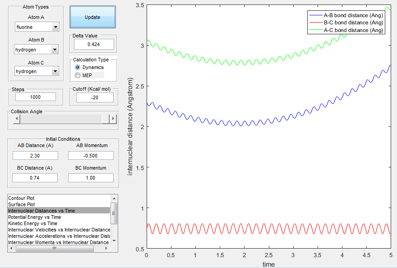Choose the MEP radio button

(78, 75)
